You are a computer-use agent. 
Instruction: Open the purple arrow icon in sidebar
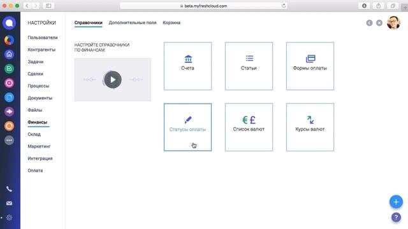9,112
